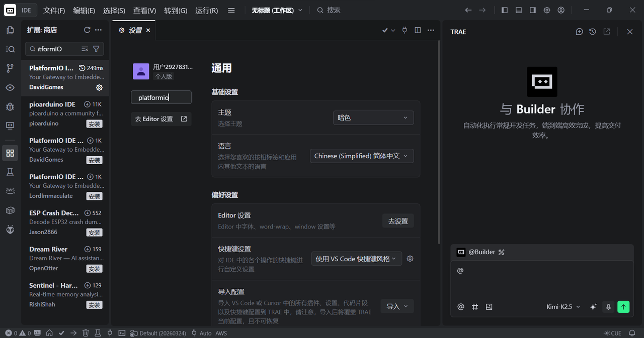Open TRAE chat in separate window

(607, 32)
